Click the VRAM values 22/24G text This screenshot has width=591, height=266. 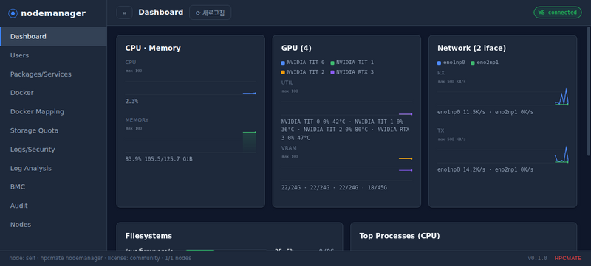(334, 187)
